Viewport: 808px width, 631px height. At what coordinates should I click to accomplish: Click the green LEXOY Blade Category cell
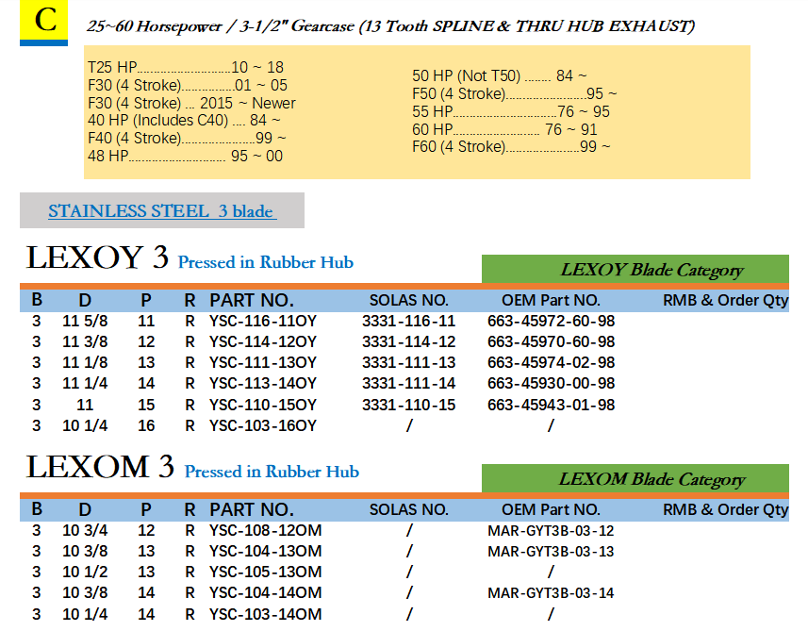point(635,269)
